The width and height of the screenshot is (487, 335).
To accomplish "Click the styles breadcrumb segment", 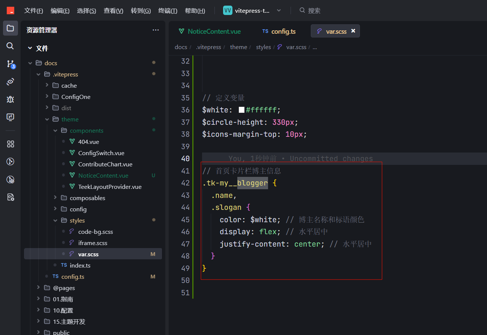I will pos(263,47).
